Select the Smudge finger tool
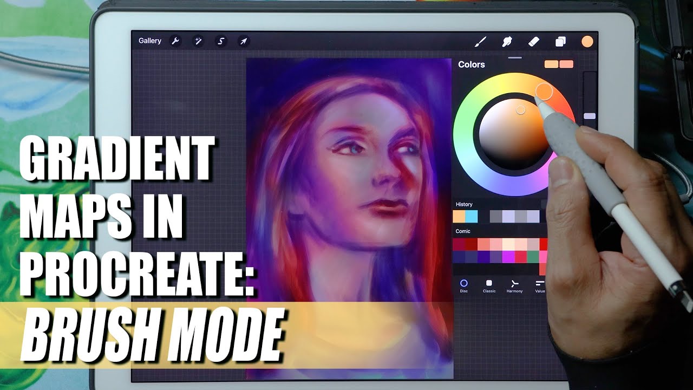 tap(507, 41)
